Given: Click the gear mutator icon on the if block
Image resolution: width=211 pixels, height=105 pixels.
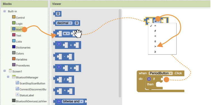Looking at the screenshot, I should 149,79.
